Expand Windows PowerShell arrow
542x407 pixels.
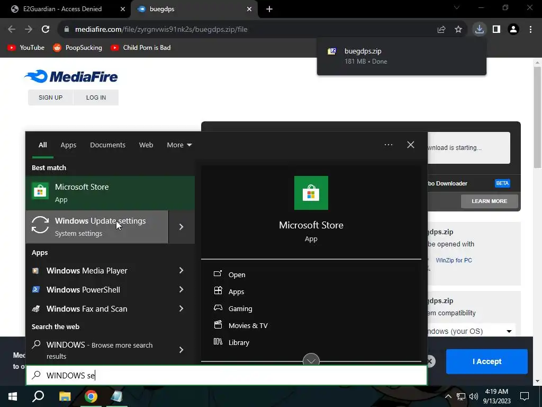point(182,290)
